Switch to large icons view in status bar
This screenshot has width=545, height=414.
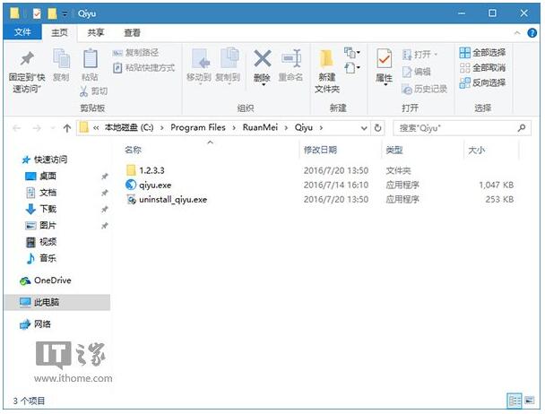(x=529, y=401)
